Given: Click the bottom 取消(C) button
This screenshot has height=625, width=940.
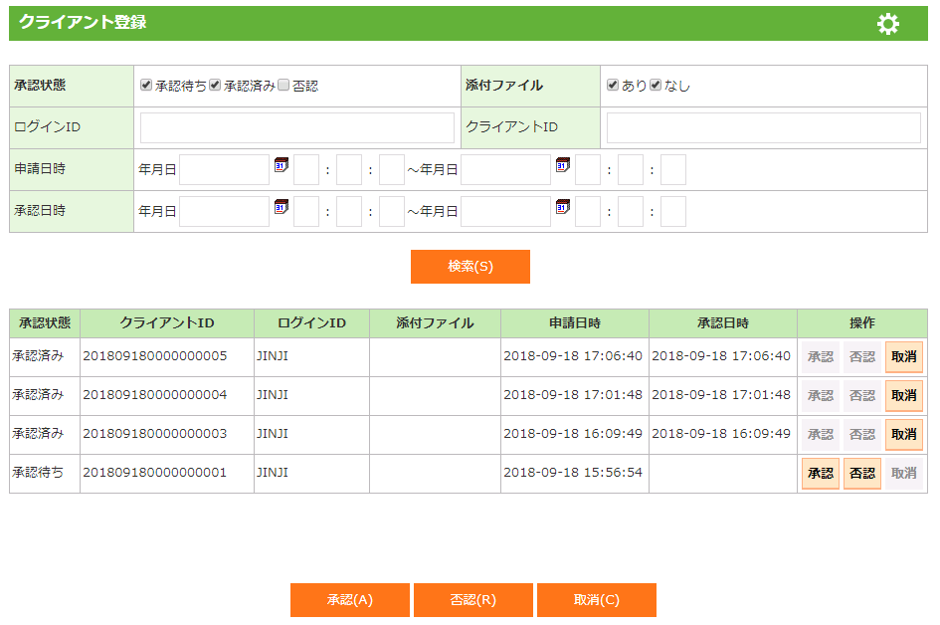Looking at the screenshot, I should pos(597,600).
